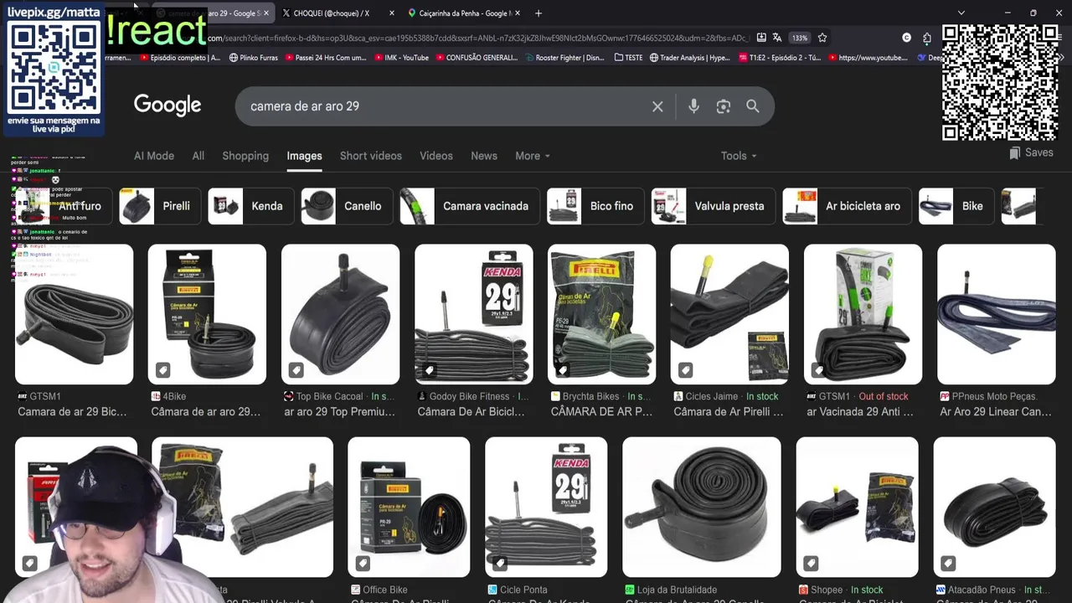Open Google Lens image search
This screenshot has height=603, width=1072.
point(724,106)
